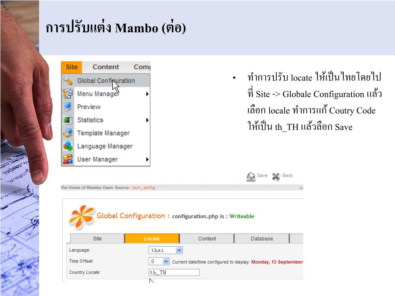This screenshot has width=395, height=296.
Task: Click the Statistics chart icon
Action: click(68, 120)
